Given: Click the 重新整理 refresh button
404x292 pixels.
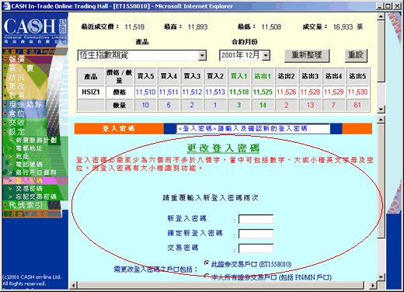Looking at the screenshot, I should 307,55.
